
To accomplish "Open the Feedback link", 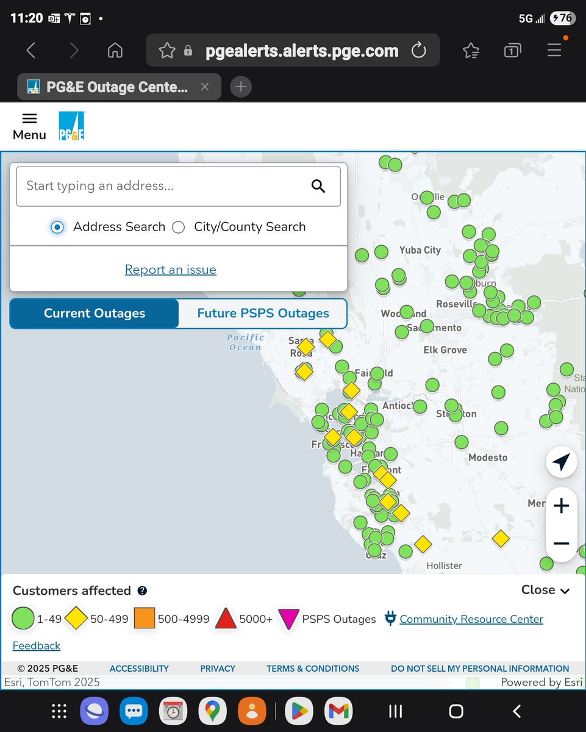I will [37, 645].
